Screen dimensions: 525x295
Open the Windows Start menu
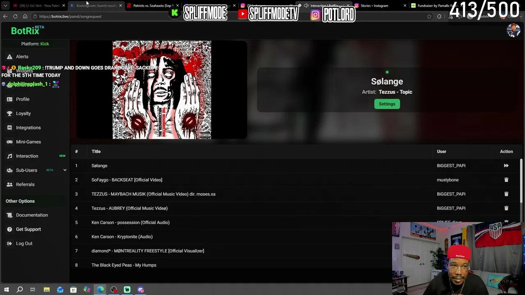[6, 290]
